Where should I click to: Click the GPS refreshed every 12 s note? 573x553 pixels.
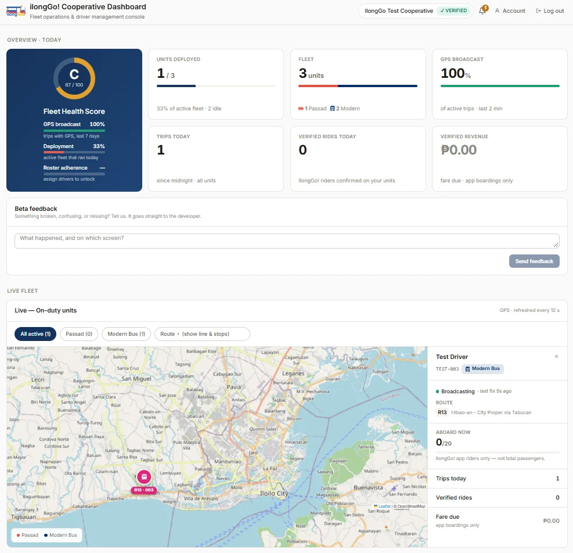click(529, 310)
